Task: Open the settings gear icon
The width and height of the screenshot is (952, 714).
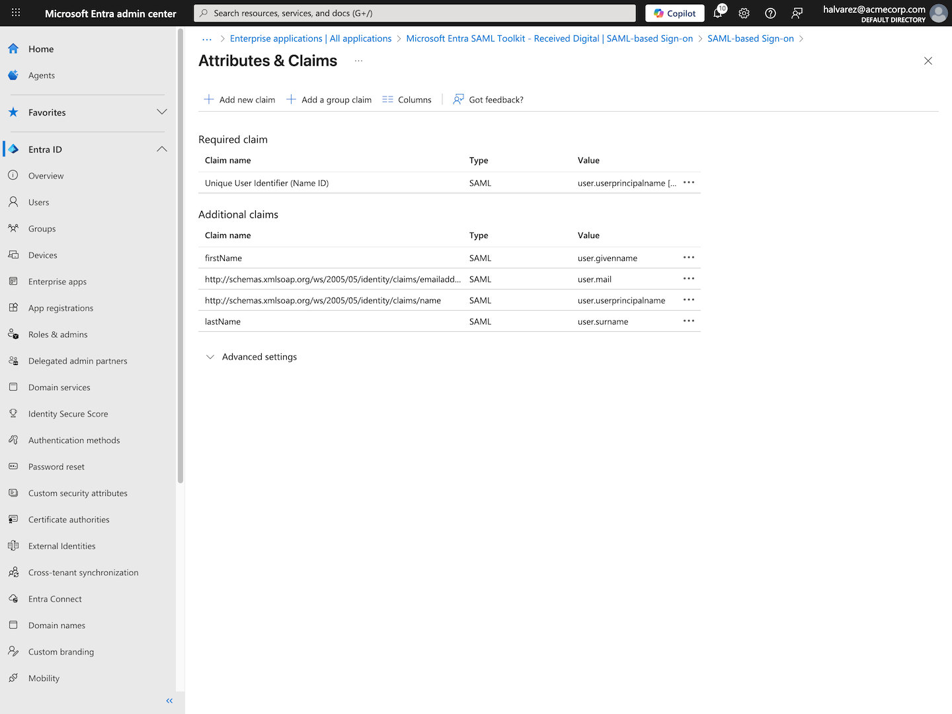Action: coord(744,13)
